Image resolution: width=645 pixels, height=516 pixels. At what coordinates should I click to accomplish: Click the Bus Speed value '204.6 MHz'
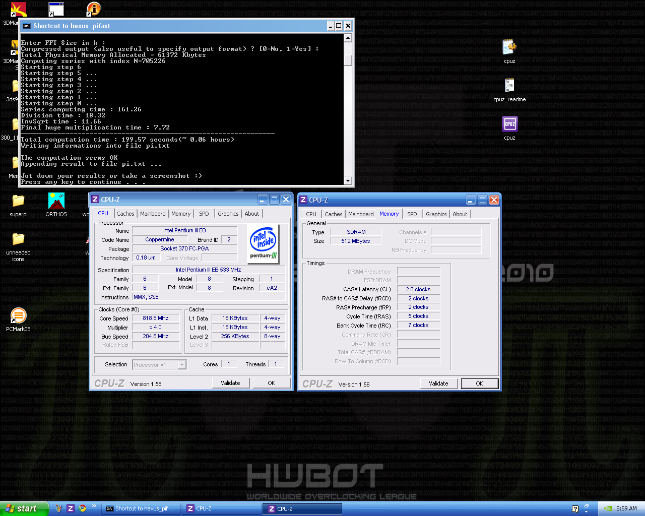tap(156, 336)
